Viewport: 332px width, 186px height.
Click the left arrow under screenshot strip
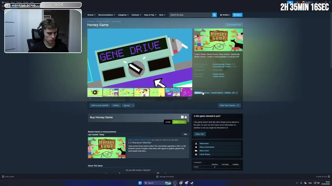tap(90, 98)
